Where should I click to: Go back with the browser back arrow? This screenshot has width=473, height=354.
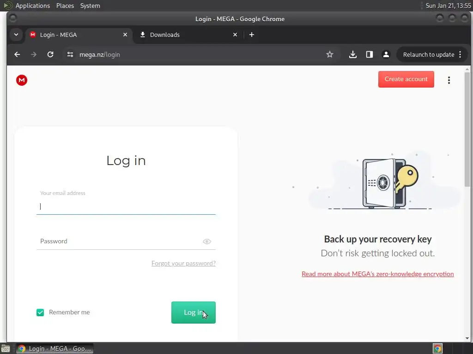click(x=17, y=54)
